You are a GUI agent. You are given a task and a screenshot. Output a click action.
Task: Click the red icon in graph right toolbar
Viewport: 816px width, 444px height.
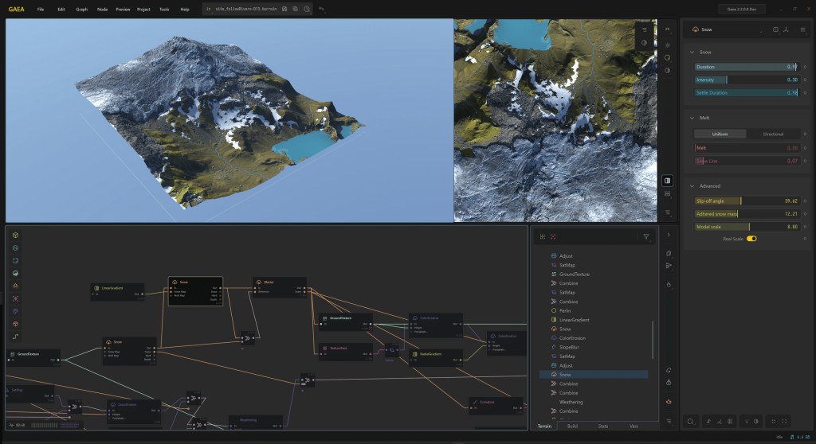point(669,401)
